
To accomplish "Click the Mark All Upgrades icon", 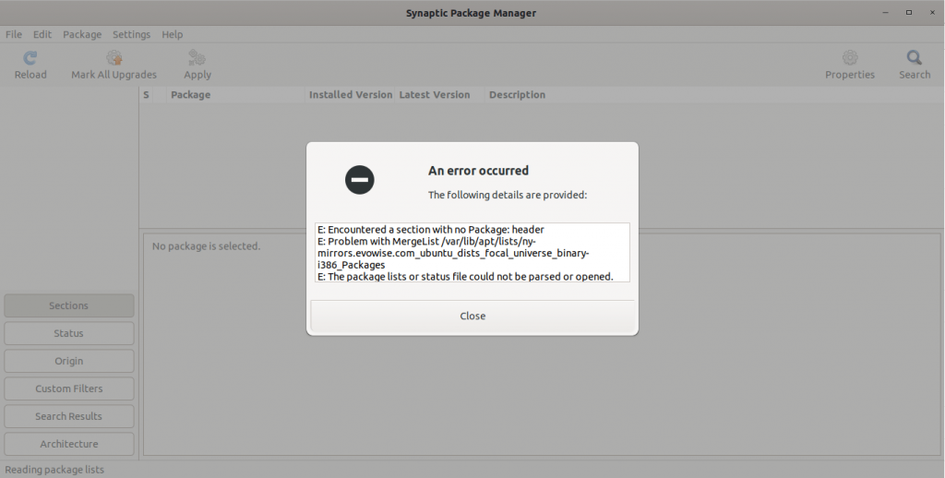I will [x=114, y=58].
